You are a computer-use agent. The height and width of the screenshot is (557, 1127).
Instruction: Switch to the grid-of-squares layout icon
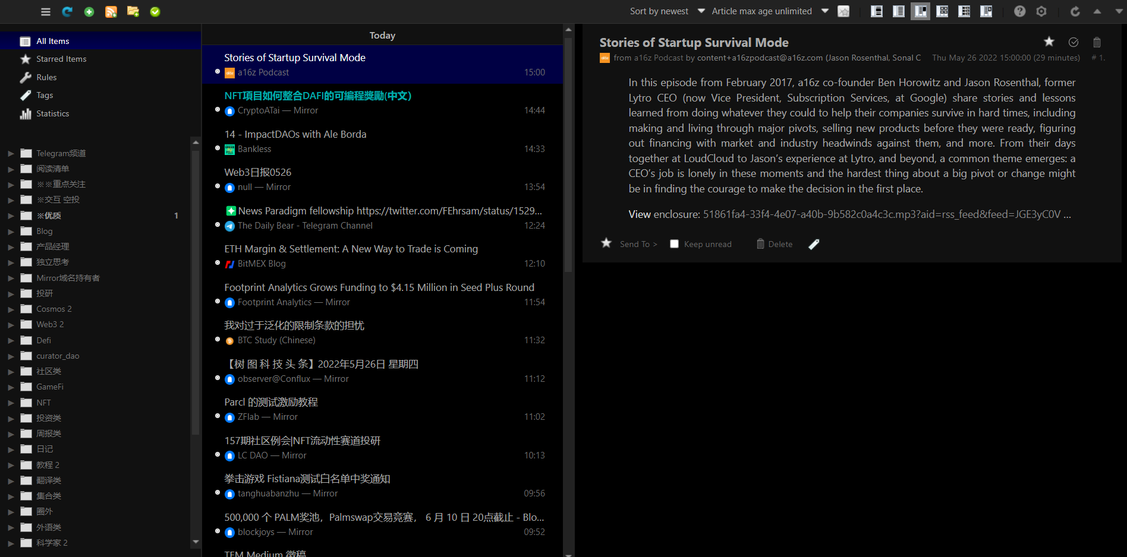942,11
